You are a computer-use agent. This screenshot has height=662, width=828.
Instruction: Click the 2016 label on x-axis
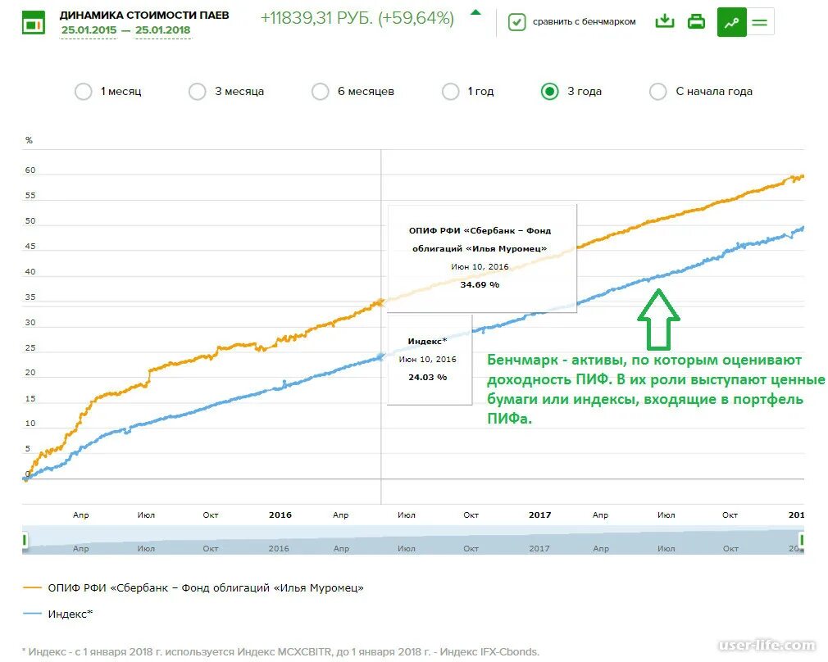(280, 515)
